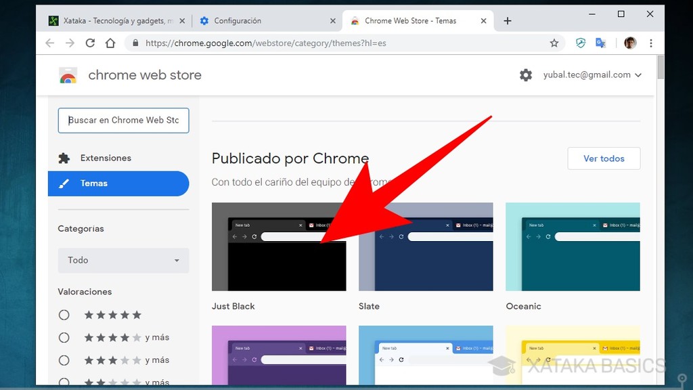The image size is (693, 390).
Task: Click the Chrome Web Store search field
Action: pyautogui.click(x=123, y=120)
